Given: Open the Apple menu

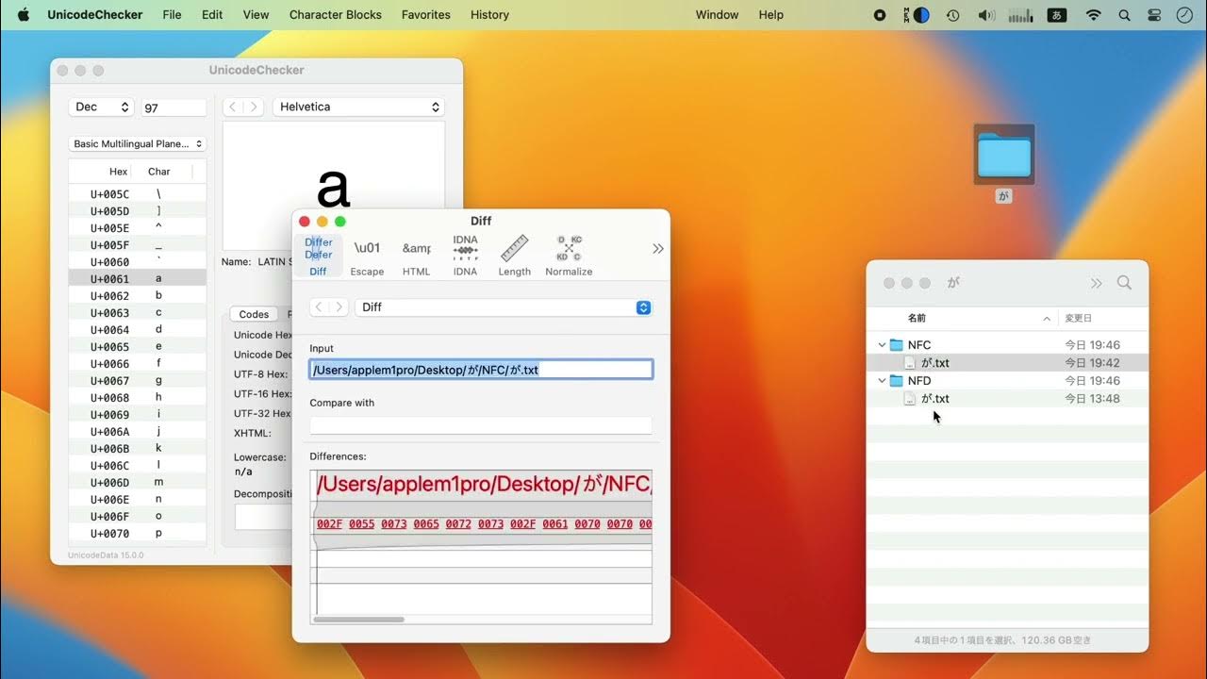Looking at the screenshot, I should point(24,14).
